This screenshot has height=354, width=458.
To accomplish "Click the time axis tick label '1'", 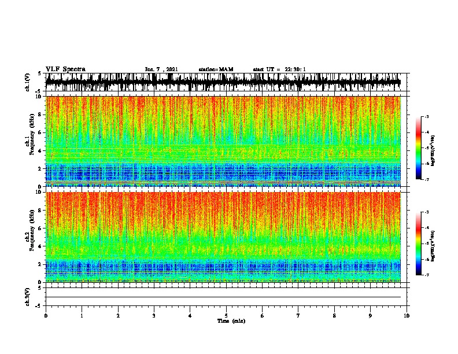I will 82,316.
